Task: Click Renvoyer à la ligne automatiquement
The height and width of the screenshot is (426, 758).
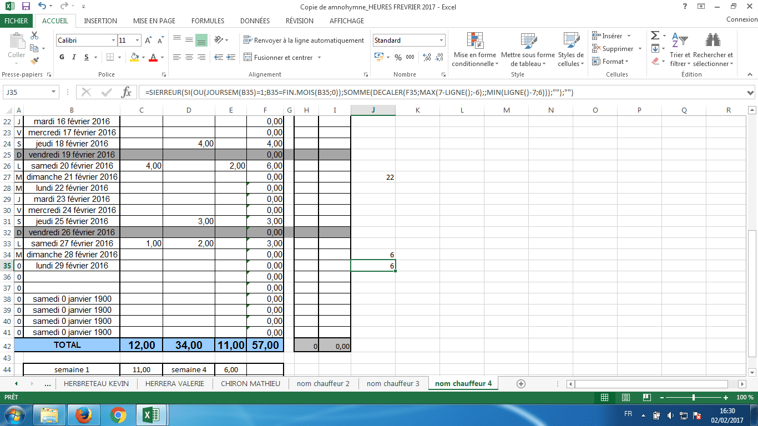Action: [x=304, y=40]
